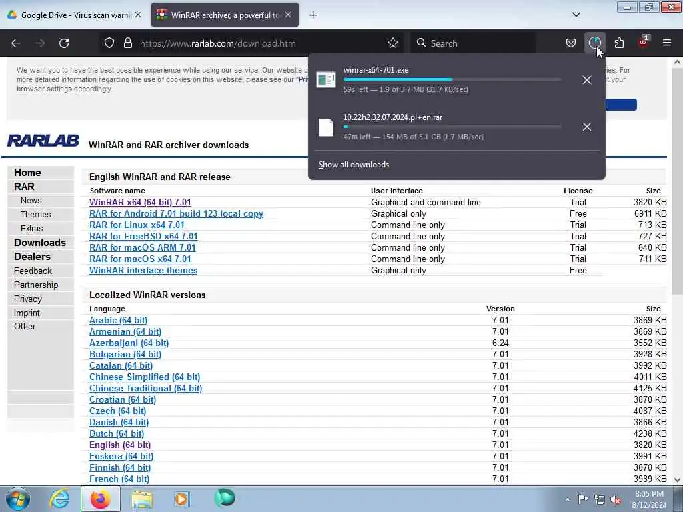Click the green round taskbar app icon
This screenshot has height=512, width=683.
225,498
